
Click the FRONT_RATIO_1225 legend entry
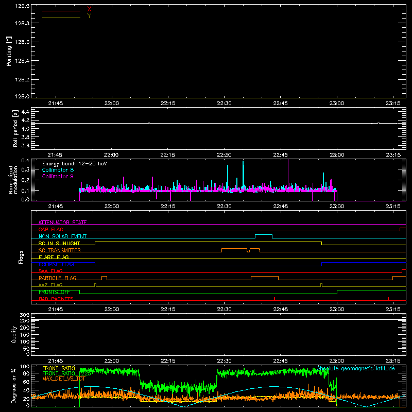pos(67,373)
